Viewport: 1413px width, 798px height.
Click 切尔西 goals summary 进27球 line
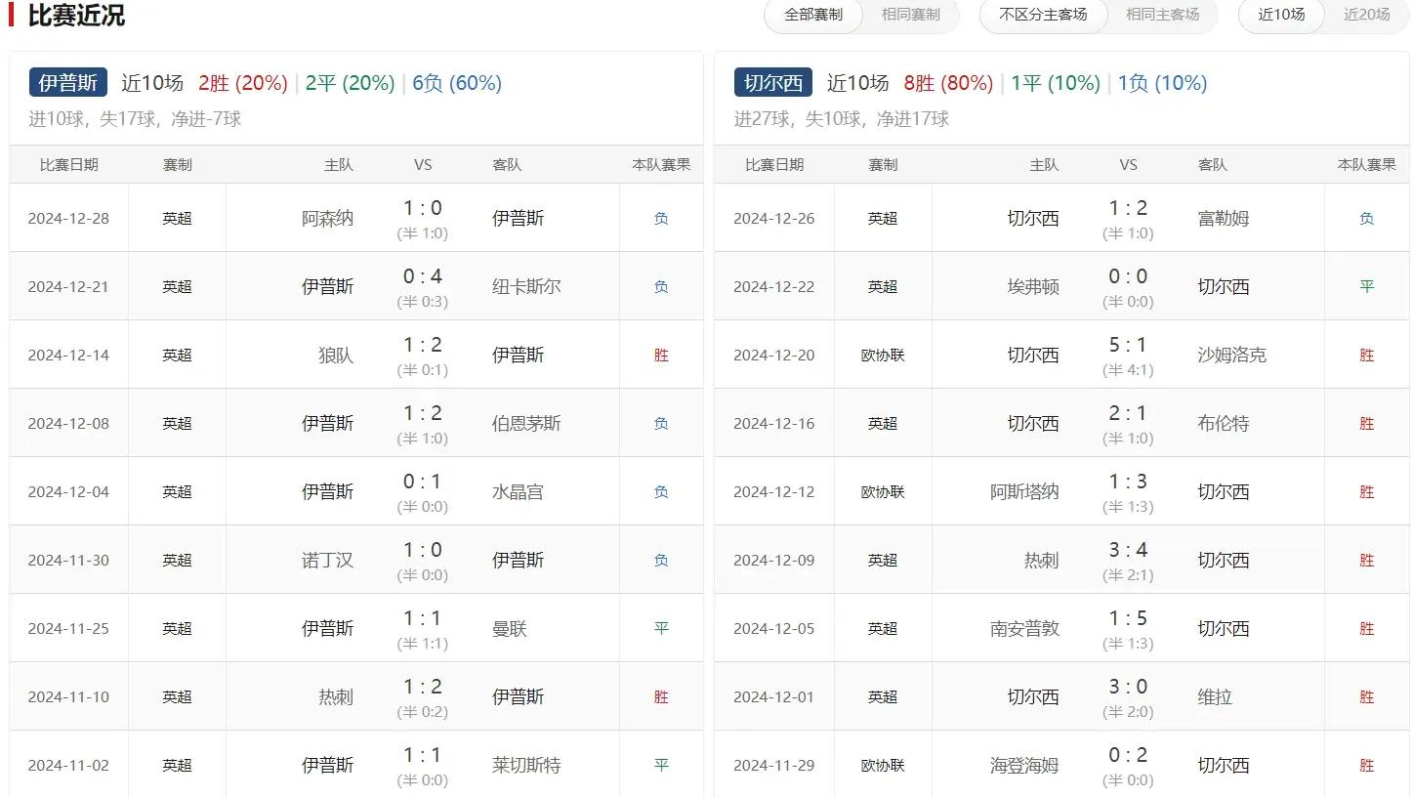(842, 119)
